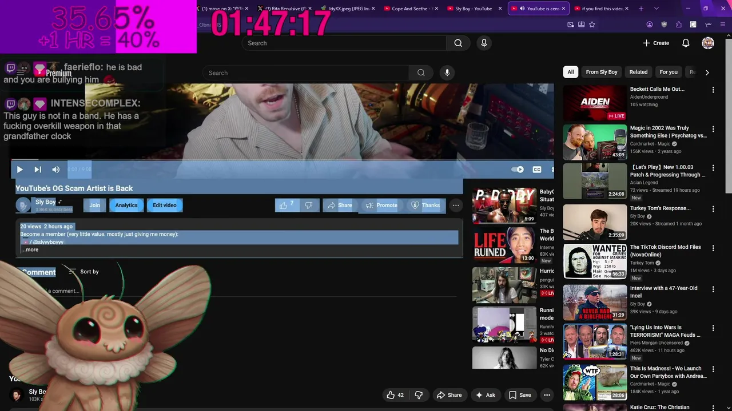Open options for TikTok Discord Mod Files
732x411 pixels.
coord(713,248)
